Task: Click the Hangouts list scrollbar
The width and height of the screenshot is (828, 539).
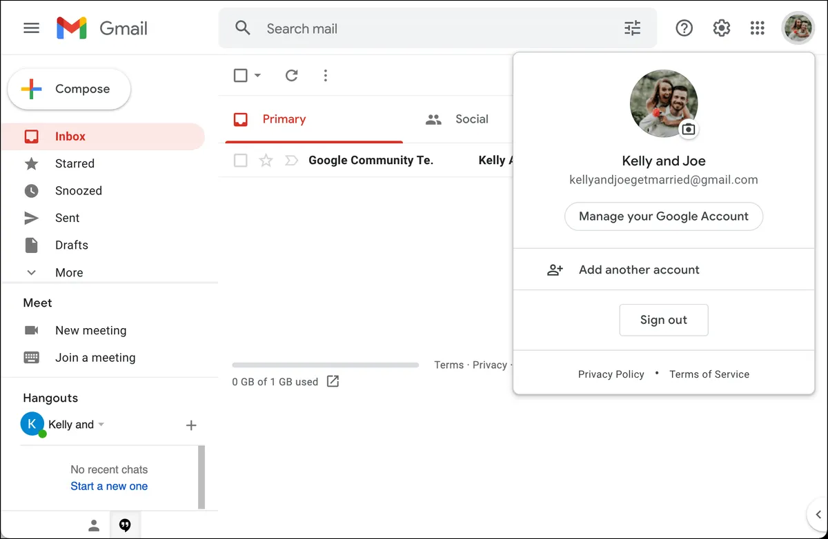Action: 201,477
